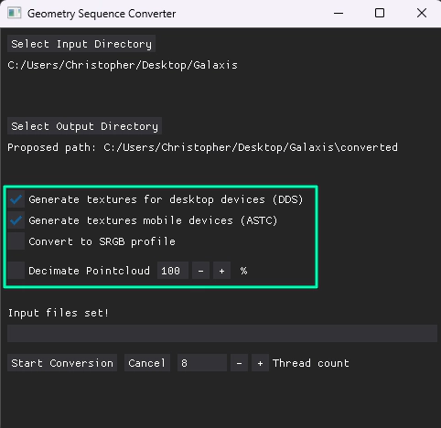Click the Thread count label
The width and height of the screenshot is (441, 428).
pyautogui.click(x=311, y=363)
